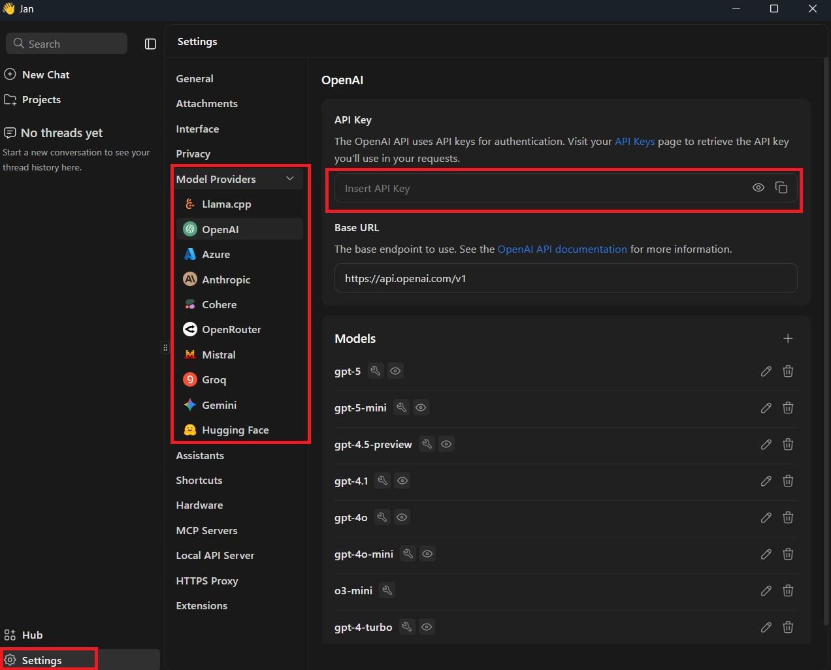
Task: Copy the API key using copy icon
Action: [781, 188]
